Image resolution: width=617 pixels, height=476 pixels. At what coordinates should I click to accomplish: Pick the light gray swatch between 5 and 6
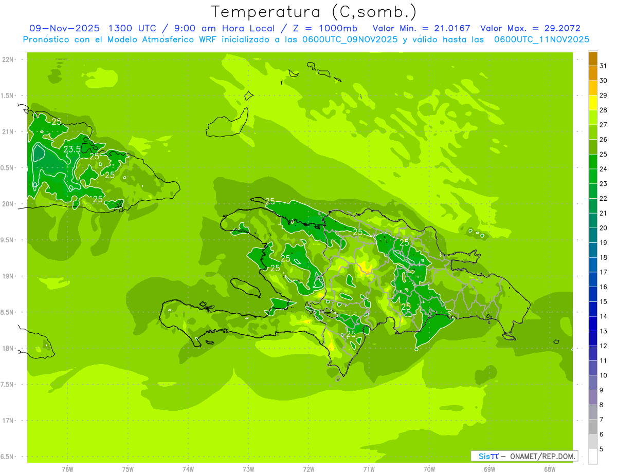pyautogui.click(x=593, y=442)
